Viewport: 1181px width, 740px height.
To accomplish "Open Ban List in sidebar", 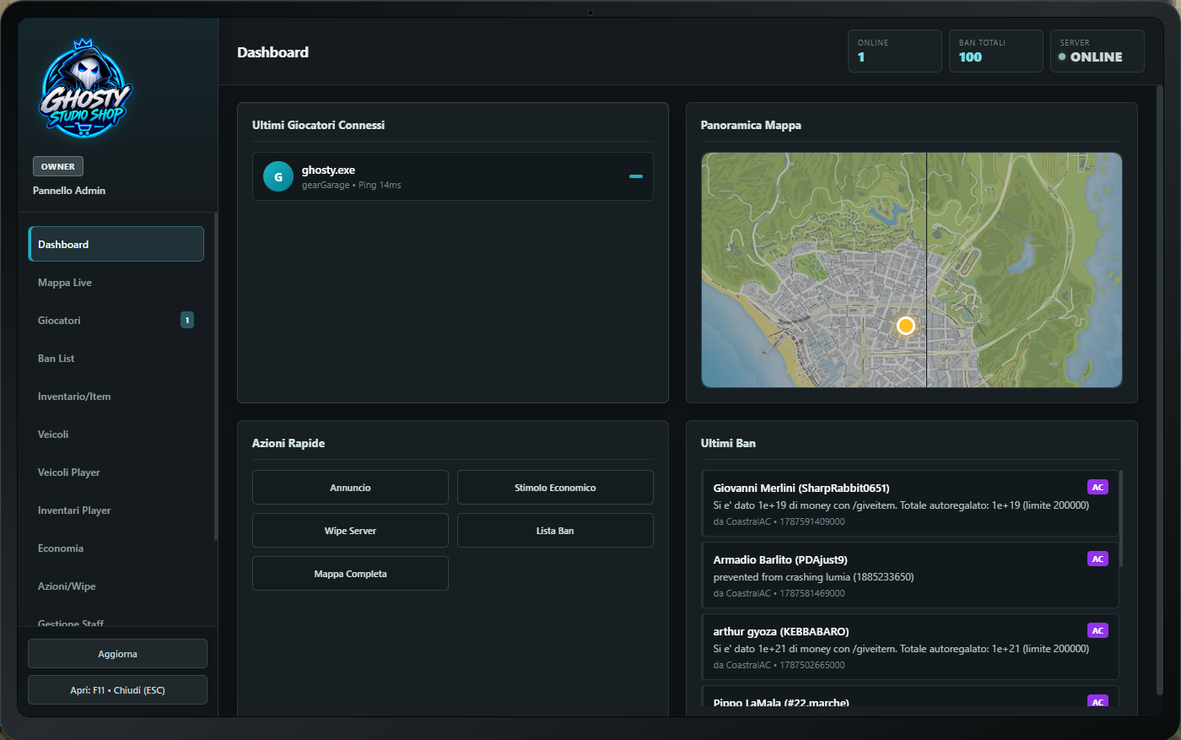I will (x=116, y=358).
